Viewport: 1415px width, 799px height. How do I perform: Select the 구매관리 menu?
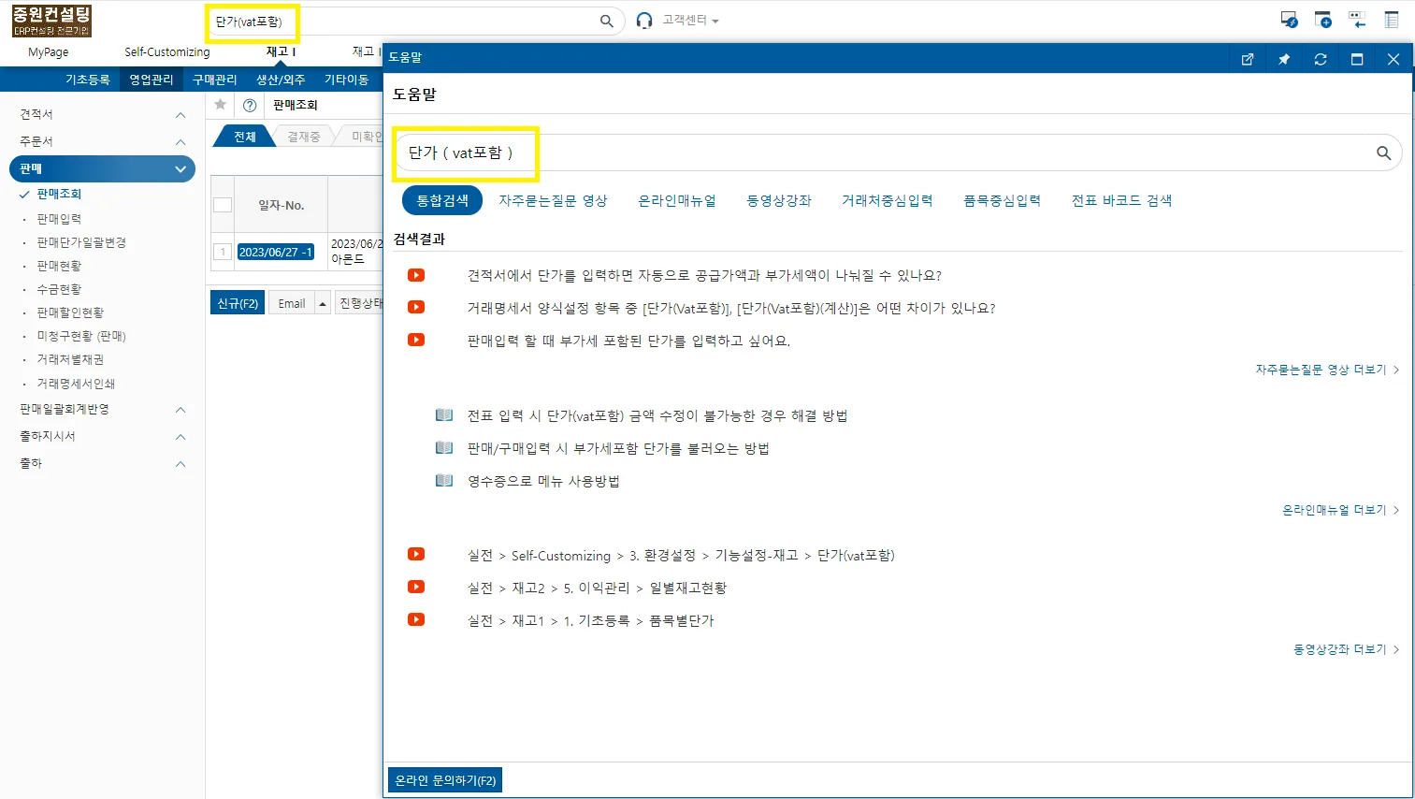tap(215, 80)
